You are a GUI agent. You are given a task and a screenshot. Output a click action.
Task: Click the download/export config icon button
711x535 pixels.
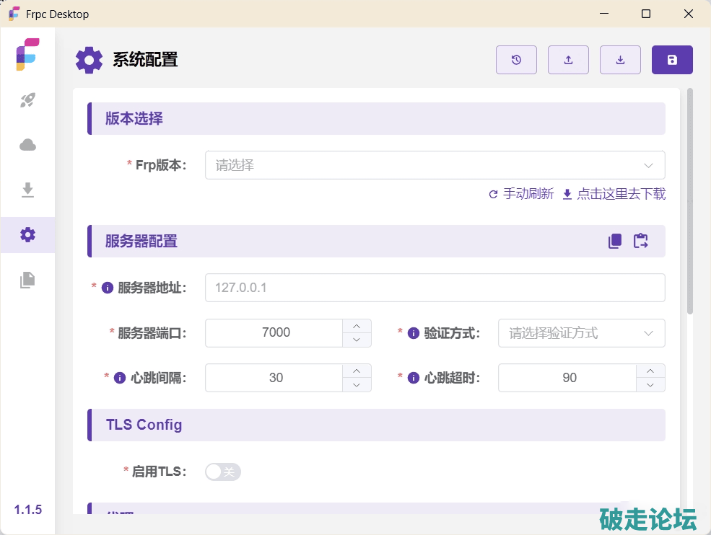point(620,60)
